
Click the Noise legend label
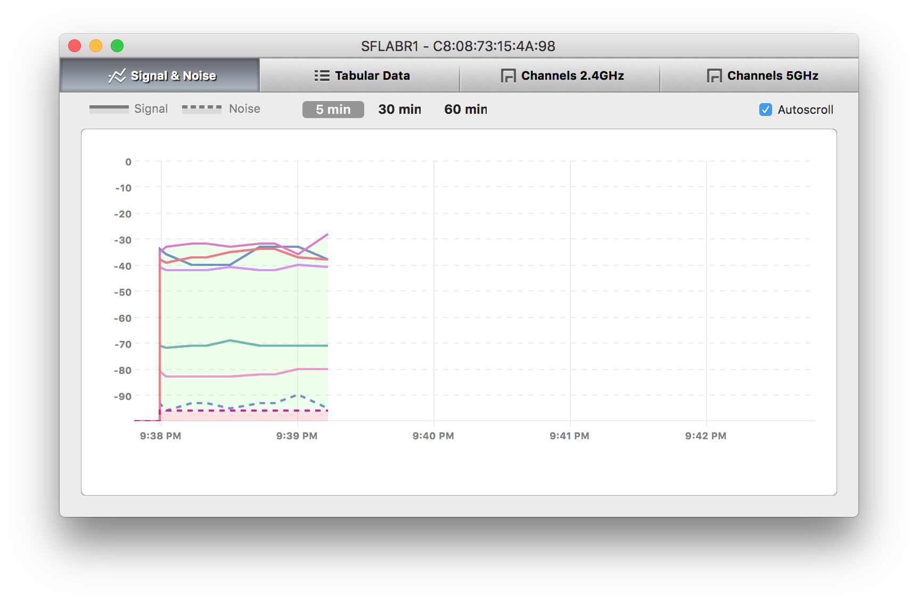(x=244, y=108)
